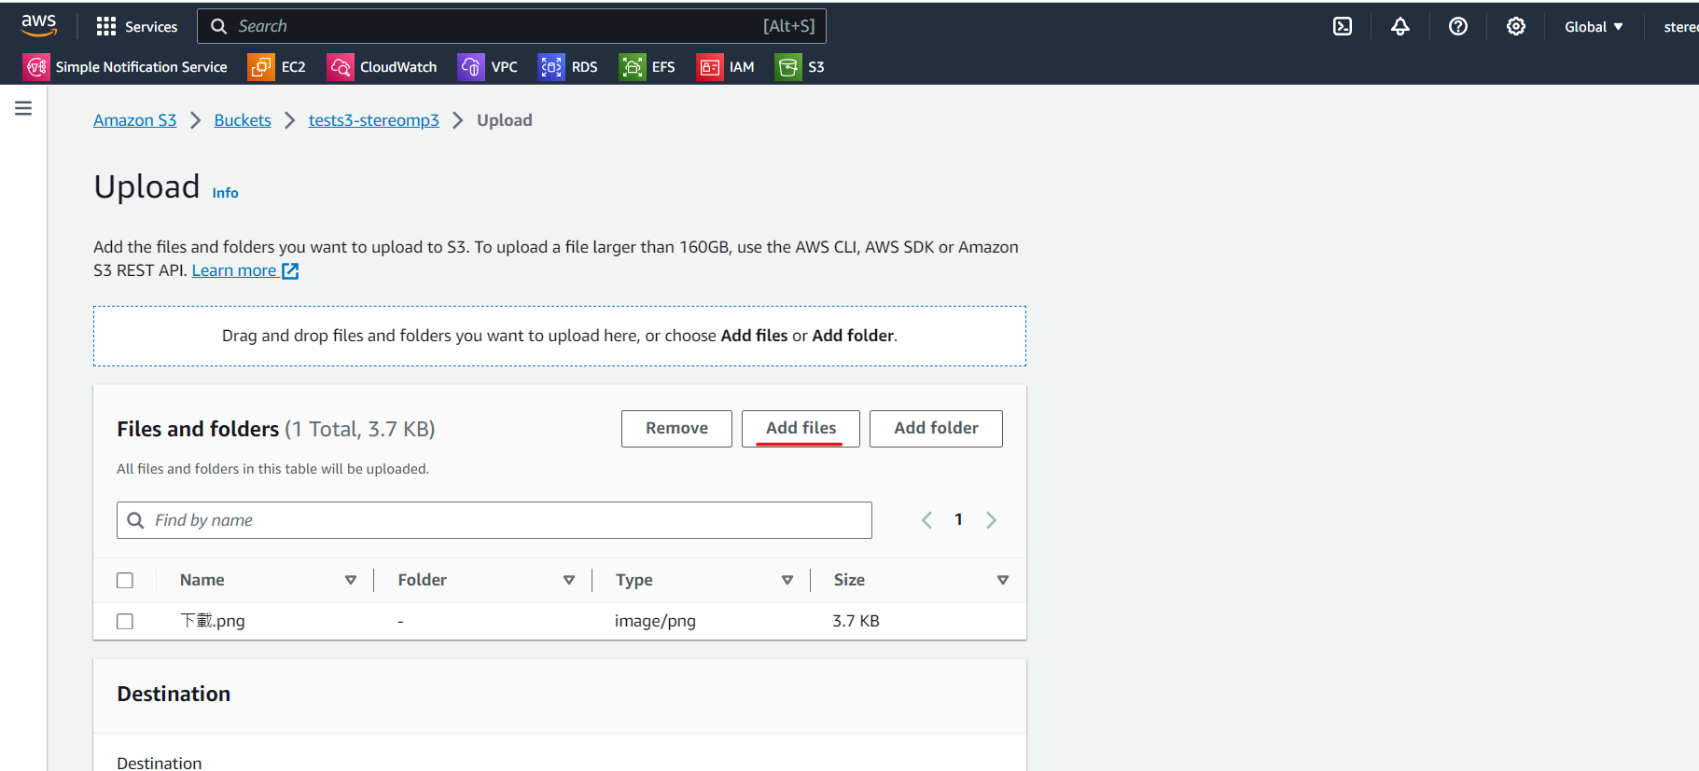Open the notifications bell
Image resolution: width=1699 pixels, height=771 pixels.
tap(1400, 26)
